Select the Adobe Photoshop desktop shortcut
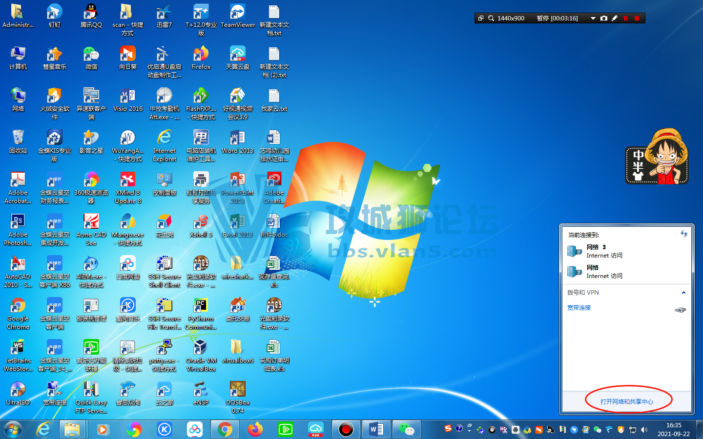 (18, 230)
